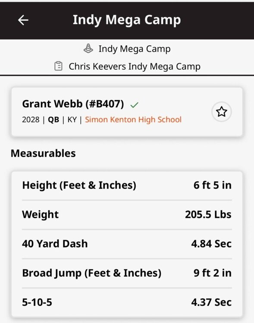Viewport: 254px width, 323px height.
Task: Click the QB position label
Action: (x=53, y=120)
